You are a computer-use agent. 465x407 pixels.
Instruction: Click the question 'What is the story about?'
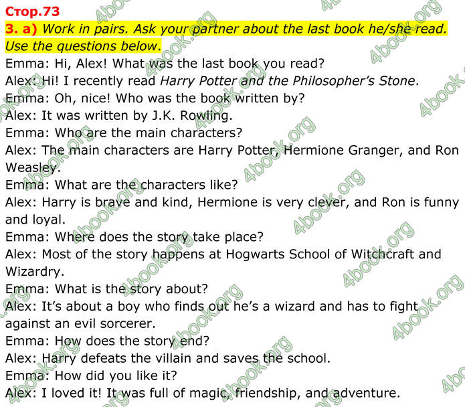click(x=131, y=289)
